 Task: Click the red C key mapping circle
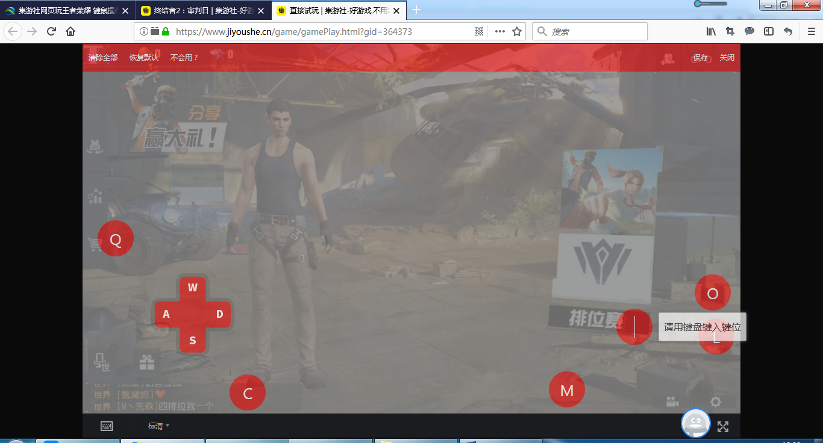(x=247, y=392)
